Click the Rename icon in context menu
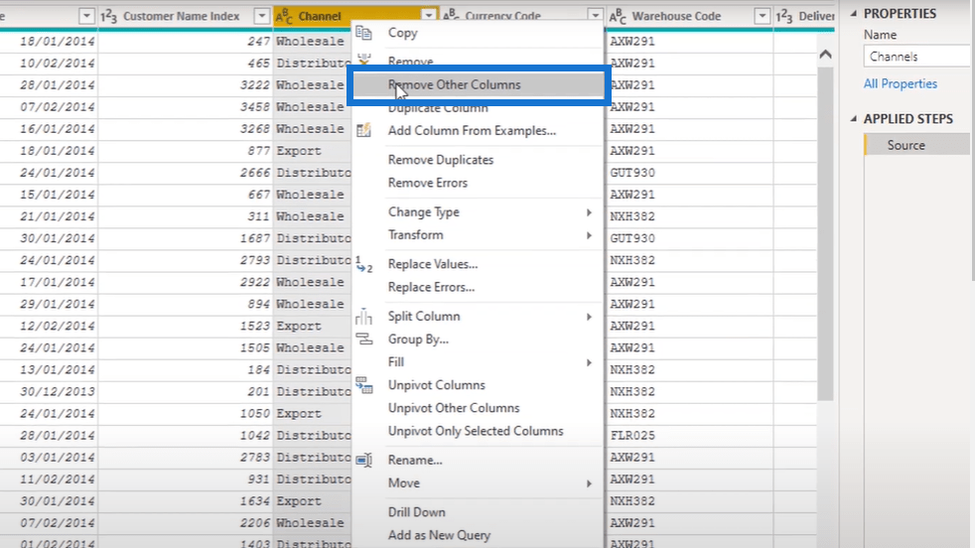Viewport: 975px width, 548px height. [x=363, y=461]
